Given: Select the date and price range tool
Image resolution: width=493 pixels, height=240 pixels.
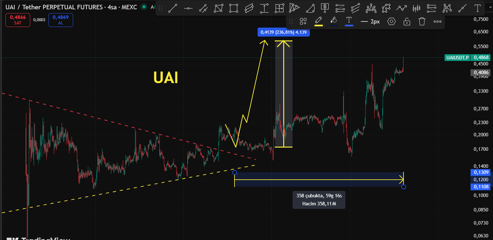Looking at the screenshot, I should [x=279, y=8].
